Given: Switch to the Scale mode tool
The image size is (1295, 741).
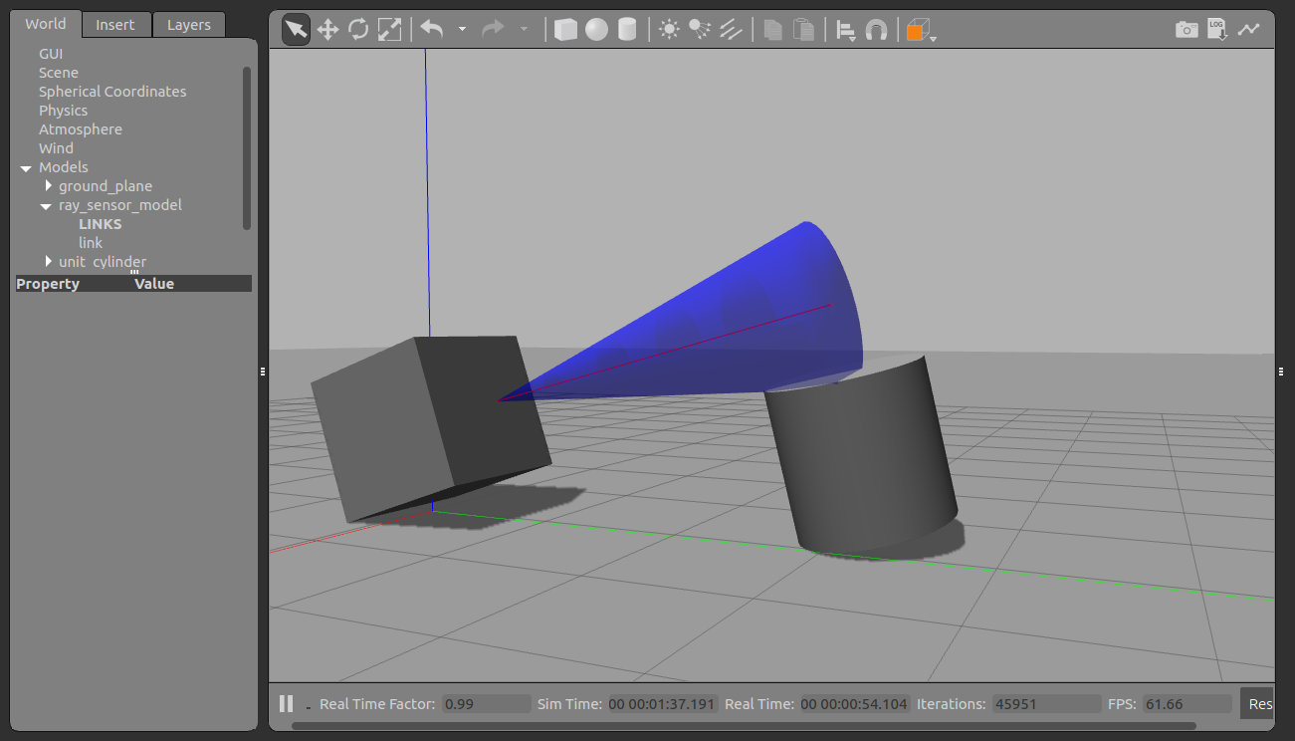Looking at the screenshot, I should (x=389, y=29).
